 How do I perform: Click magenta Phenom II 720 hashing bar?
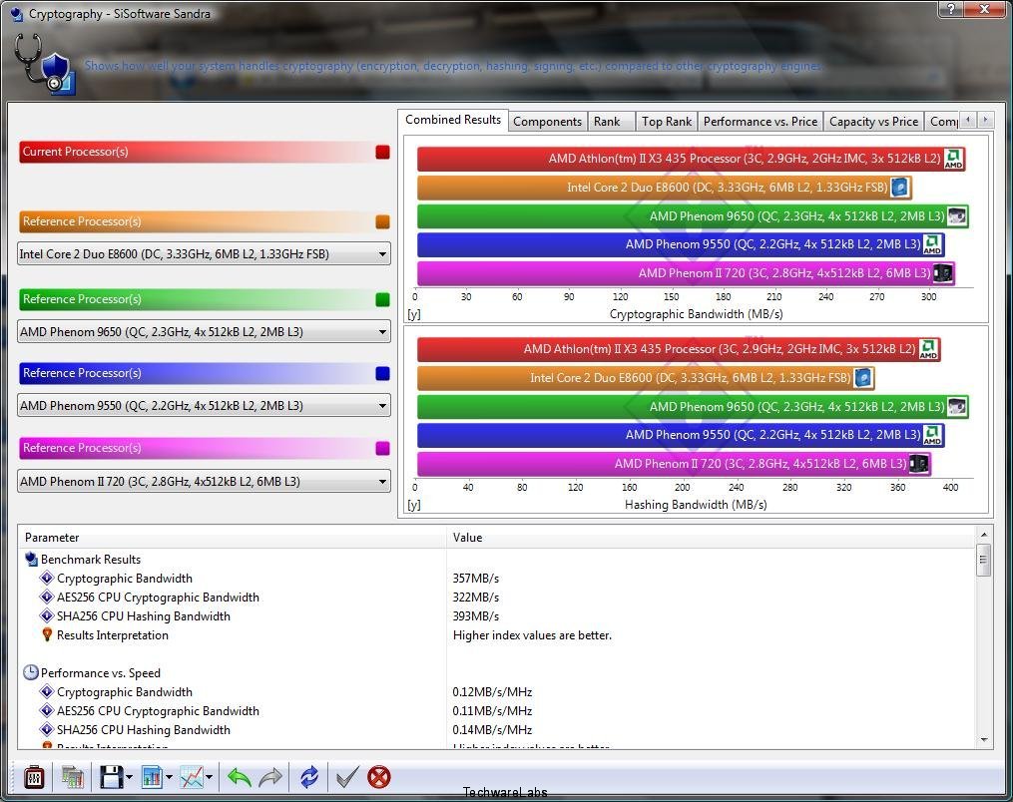pos(674,464)
